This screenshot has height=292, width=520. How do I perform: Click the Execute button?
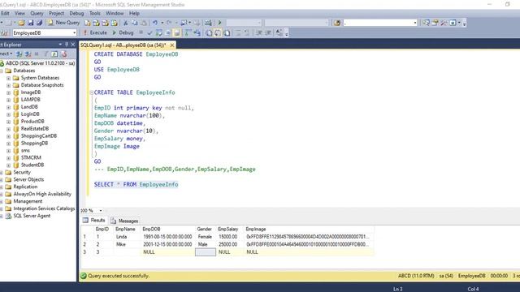(95, 32)
